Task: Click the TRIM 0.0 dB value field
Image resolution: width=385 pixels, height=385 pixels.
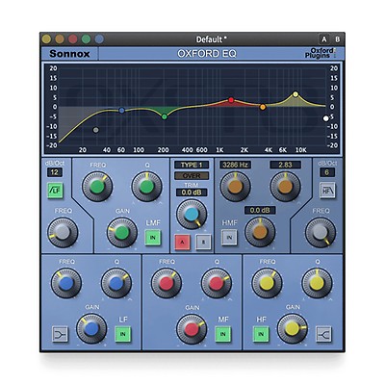Action: pos(192,192)
